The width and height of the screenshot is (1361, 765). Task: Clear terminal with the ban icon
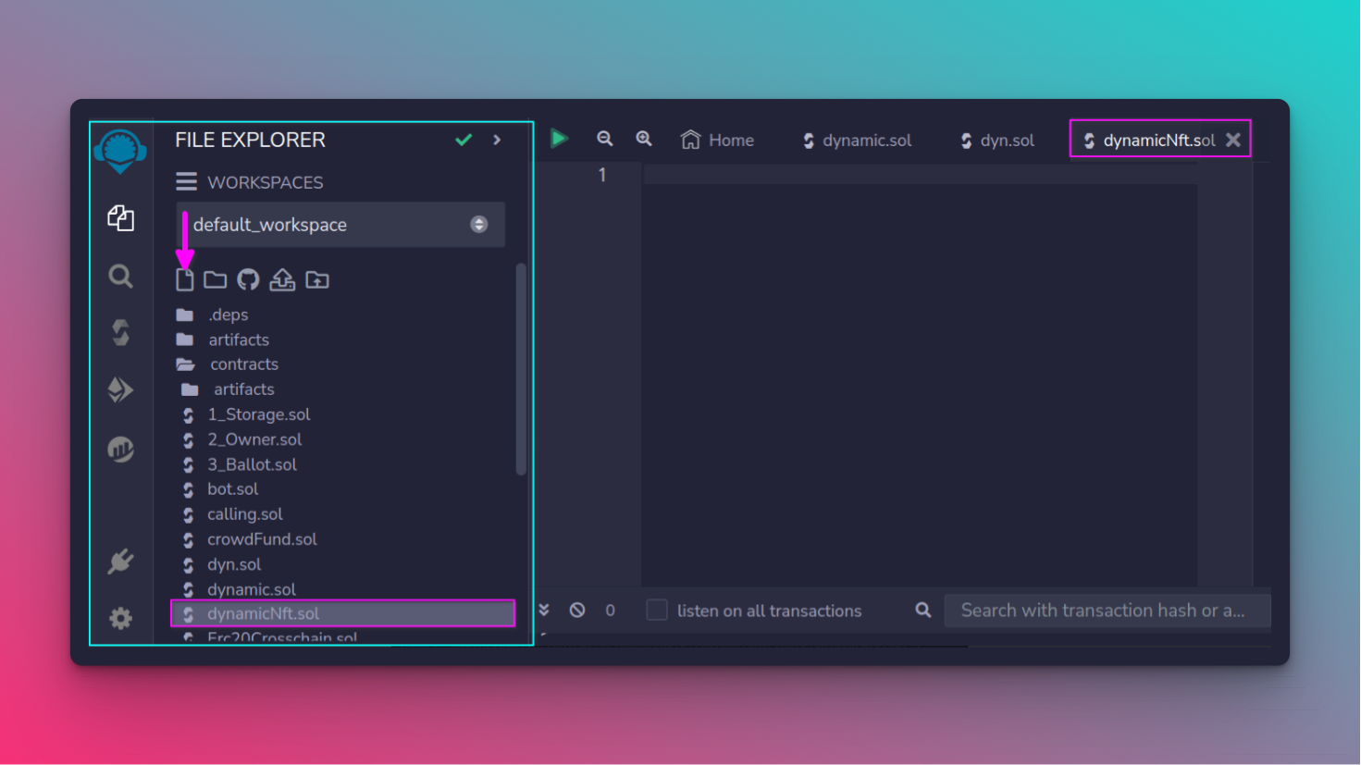[577, 610]
